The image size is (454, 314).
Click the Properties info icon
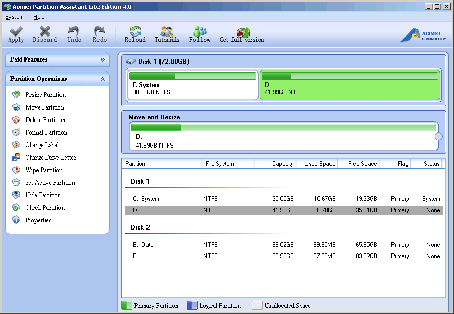point(16,220)
